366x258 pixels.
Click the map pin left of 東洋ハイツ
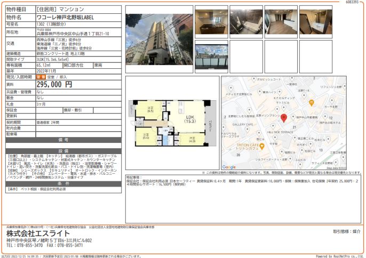(x=259, y=92)
